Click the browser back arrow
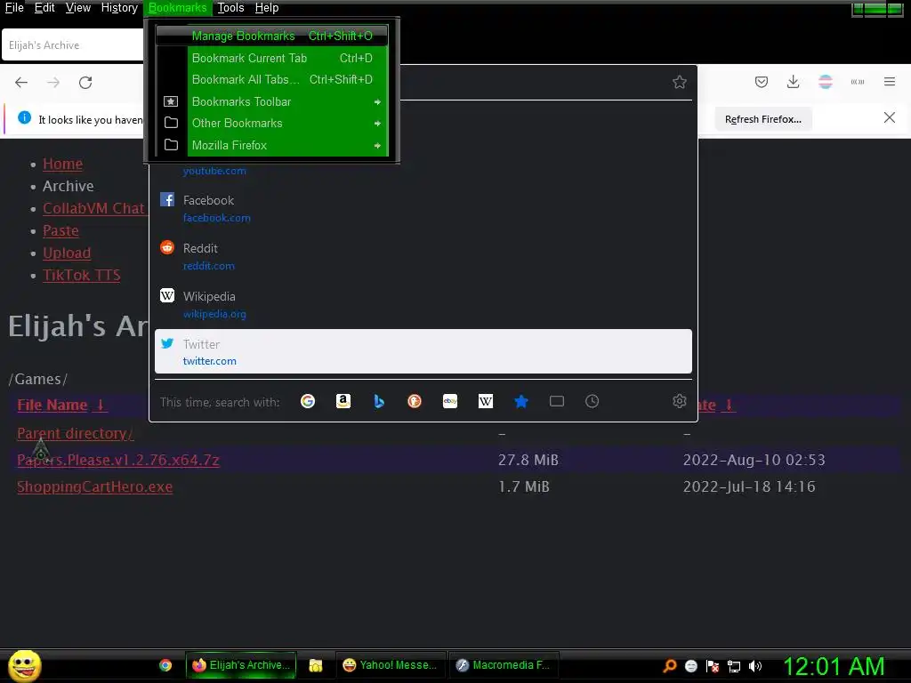This screenshot has width=911, height=683. coord(21,83)
